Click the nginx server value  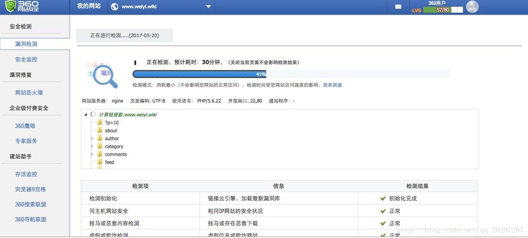click(x=117, y=101)
